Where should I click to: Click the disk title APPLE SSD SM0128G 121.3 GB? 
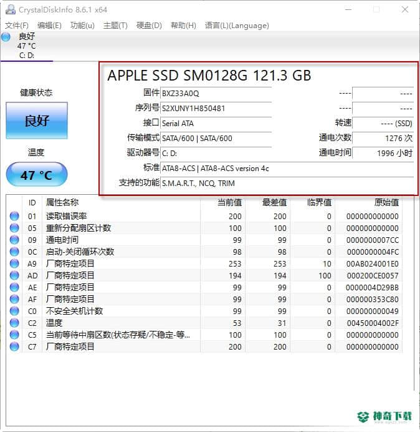209,76
